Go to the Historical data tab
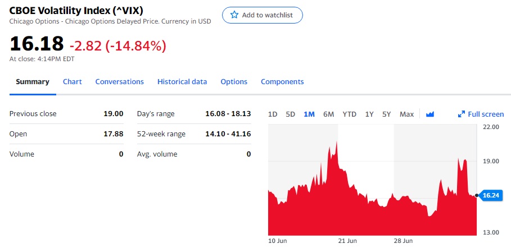This screenshot has width=511, height=248. tap(182, 82)
